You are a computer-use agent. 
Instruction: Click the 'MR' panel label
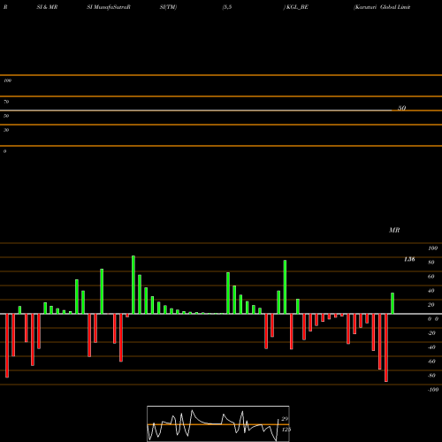(394, 230)
